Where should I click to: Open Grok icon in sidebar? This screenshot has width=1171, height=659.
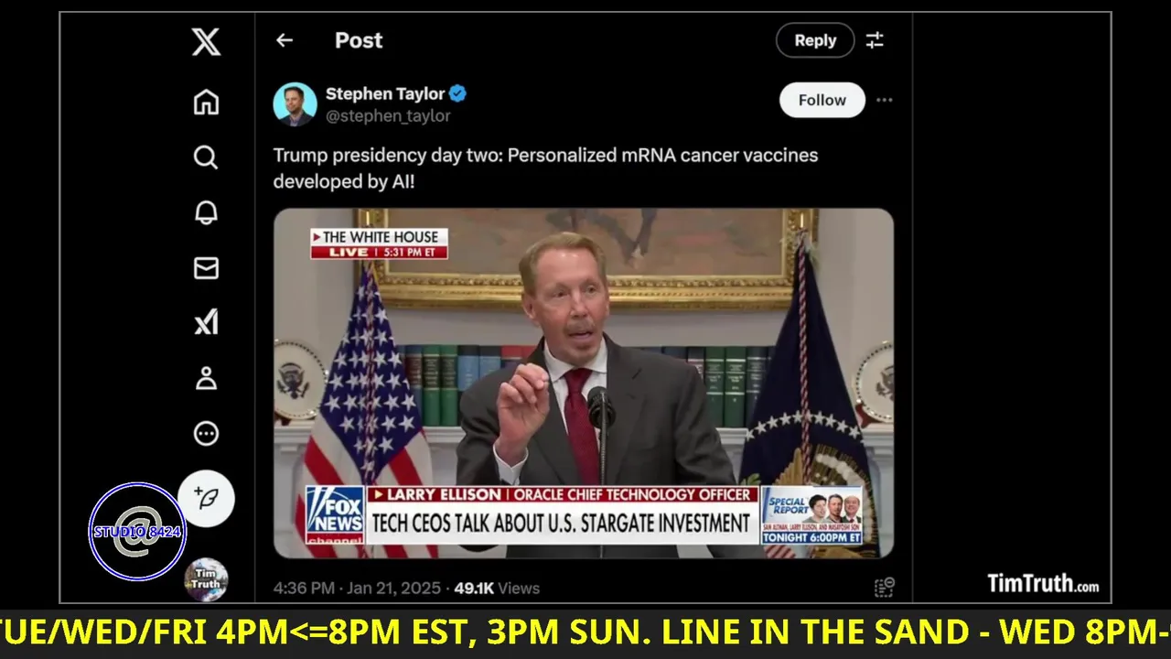coord(206,322)
